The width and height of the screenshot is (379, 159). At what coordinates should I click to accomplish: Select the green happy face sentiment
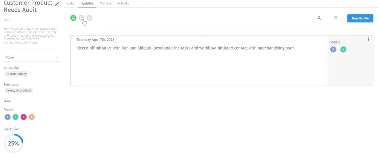73,18
